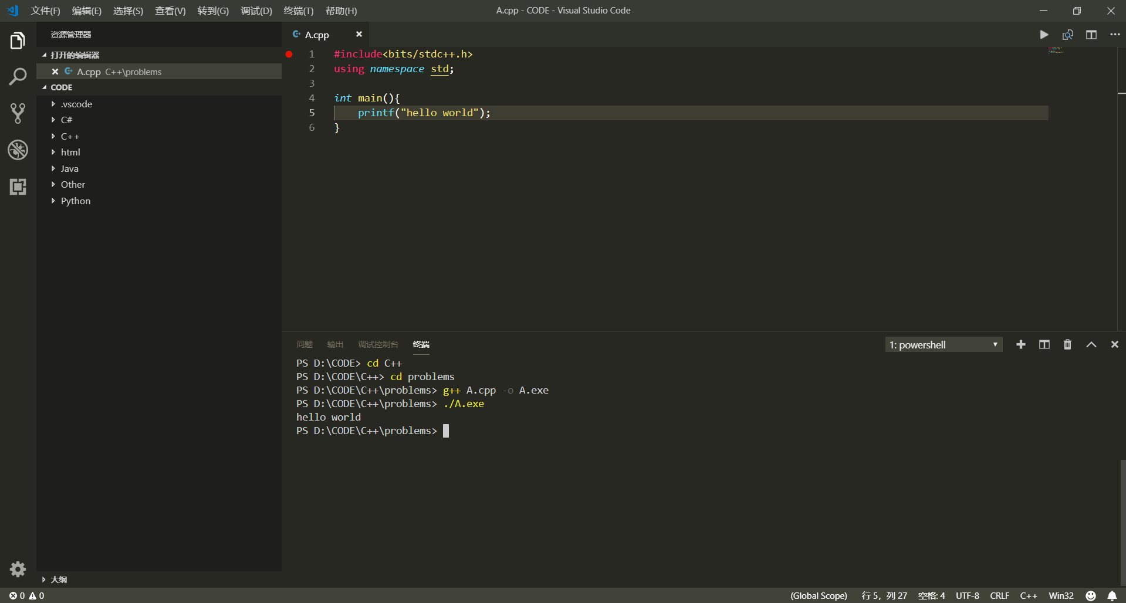This screenshot has width=1126, height=603.
Task: Place cursor on printf code line 5
Action: pyautogui.click(x=424, y=113)
